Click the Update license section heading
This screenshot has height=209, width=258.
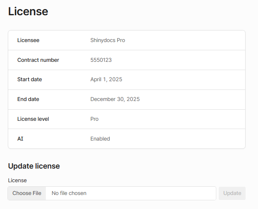coord(34,166)
